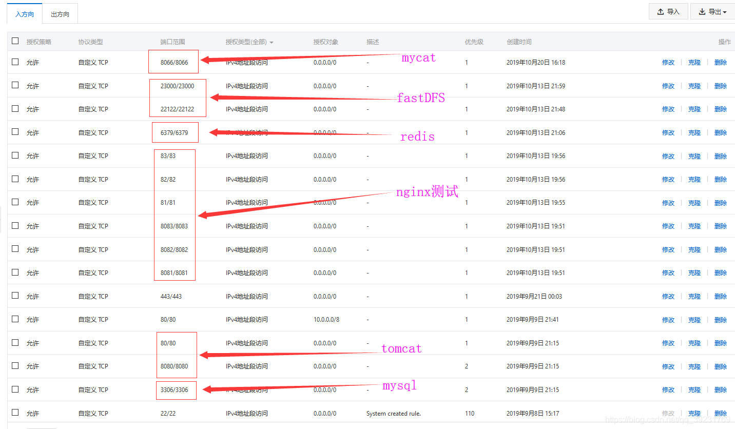Check the box for the 83/83 row
Image resolution: width=735 pixels, height=429 pixels.
pos(15,155)
